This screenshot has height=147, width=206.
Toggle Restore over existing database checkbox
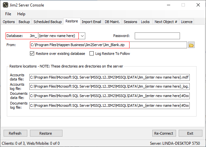pos(32,54)
